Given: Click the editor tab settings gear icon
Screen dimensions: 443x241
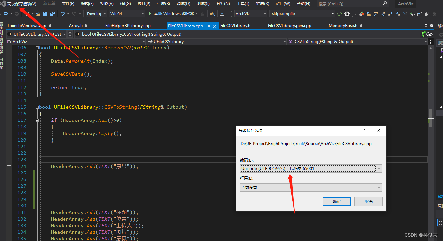Looking at the screenshot, I should (x=432, y=26).
